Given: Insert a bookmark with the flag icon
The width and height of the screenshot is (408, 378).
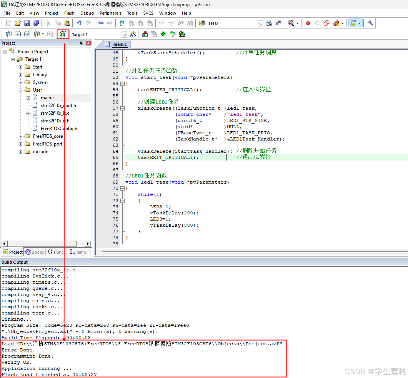Looking at the screenshot, I should (x=122, y=23).
